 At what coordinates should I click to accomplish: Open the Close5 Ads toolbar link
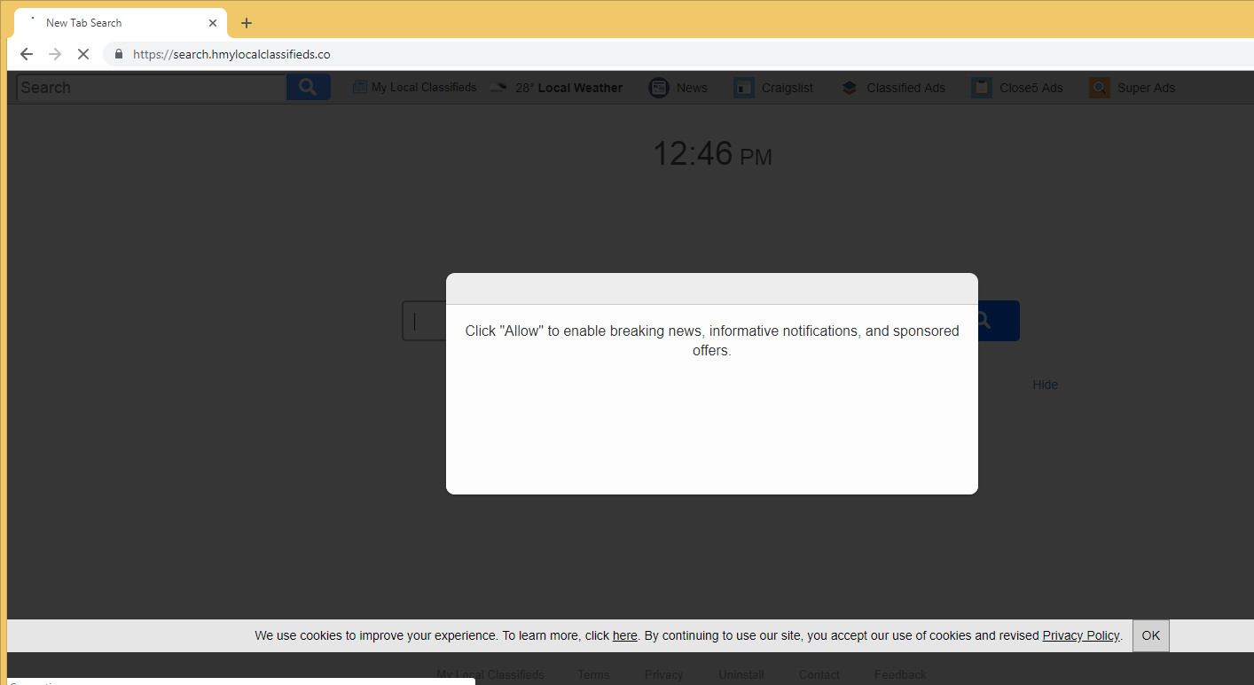pyautogui.click(x=1031, y=88)
